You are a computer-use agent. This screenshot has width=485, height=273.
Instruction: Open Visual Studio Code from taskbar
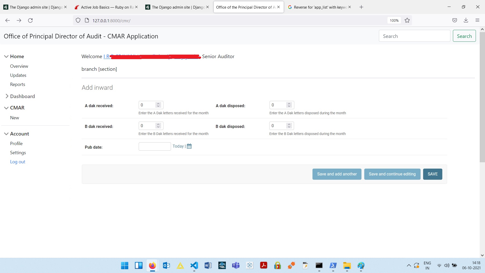pyautogui.click(x=194, y=265)
